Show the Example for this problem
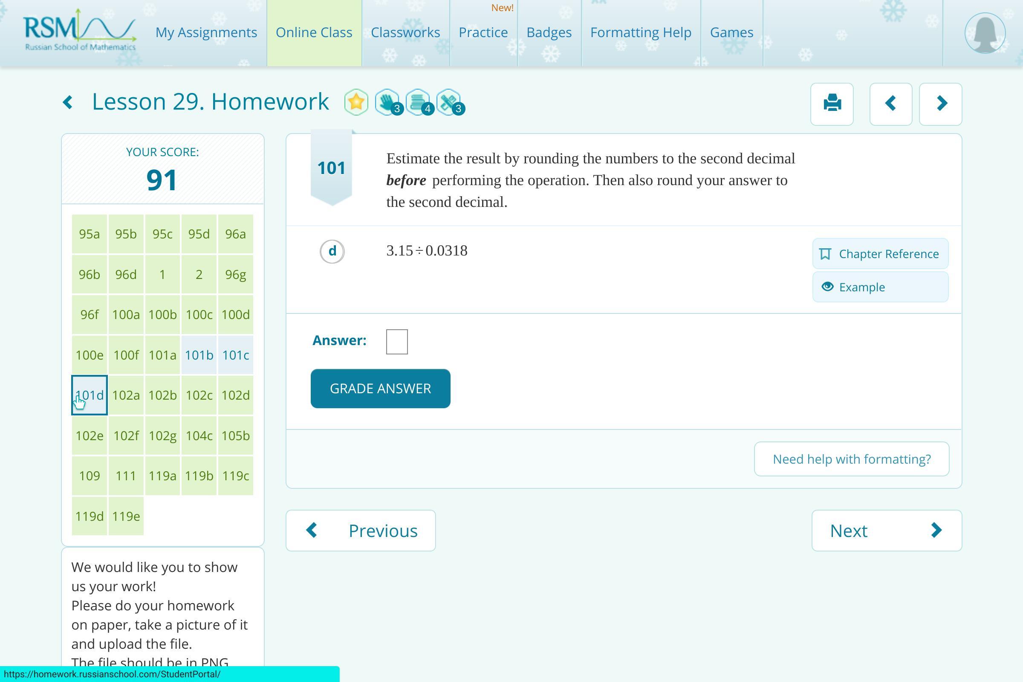 tap(880, 287)
